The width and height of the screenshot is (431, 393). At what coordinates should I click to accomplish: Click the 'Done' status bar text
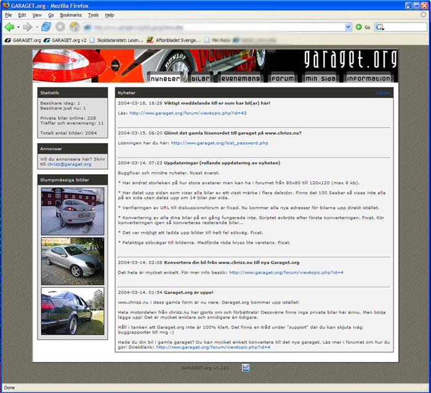tap(9, 387)
